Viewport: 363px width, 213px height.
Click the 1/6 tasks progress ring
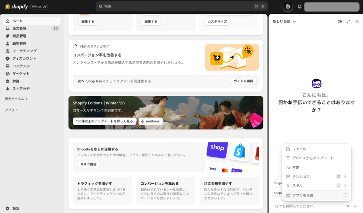[75, 46]
